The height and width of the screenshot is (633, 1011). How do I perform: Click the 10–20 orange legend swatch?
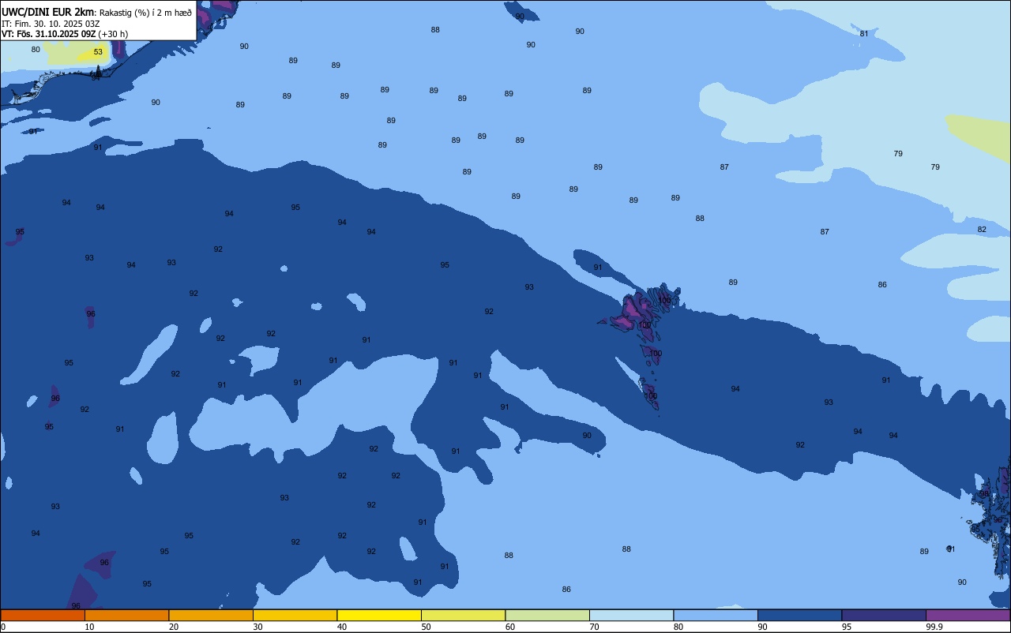click(x=126, y=615)
